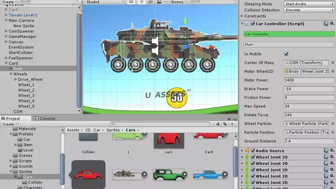Open object picker for Center Of Mass
This screenshot has height=189, width=336.
333,63
